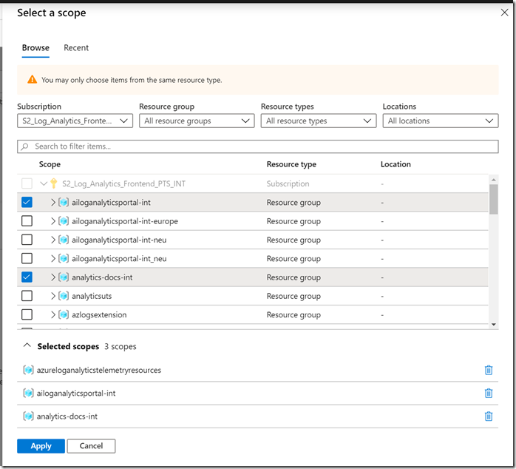The width and height of the screenshot is (516, 469).
Task: Expand the ailoganalyticsportal-int resource group
Action: coord(53,202)
